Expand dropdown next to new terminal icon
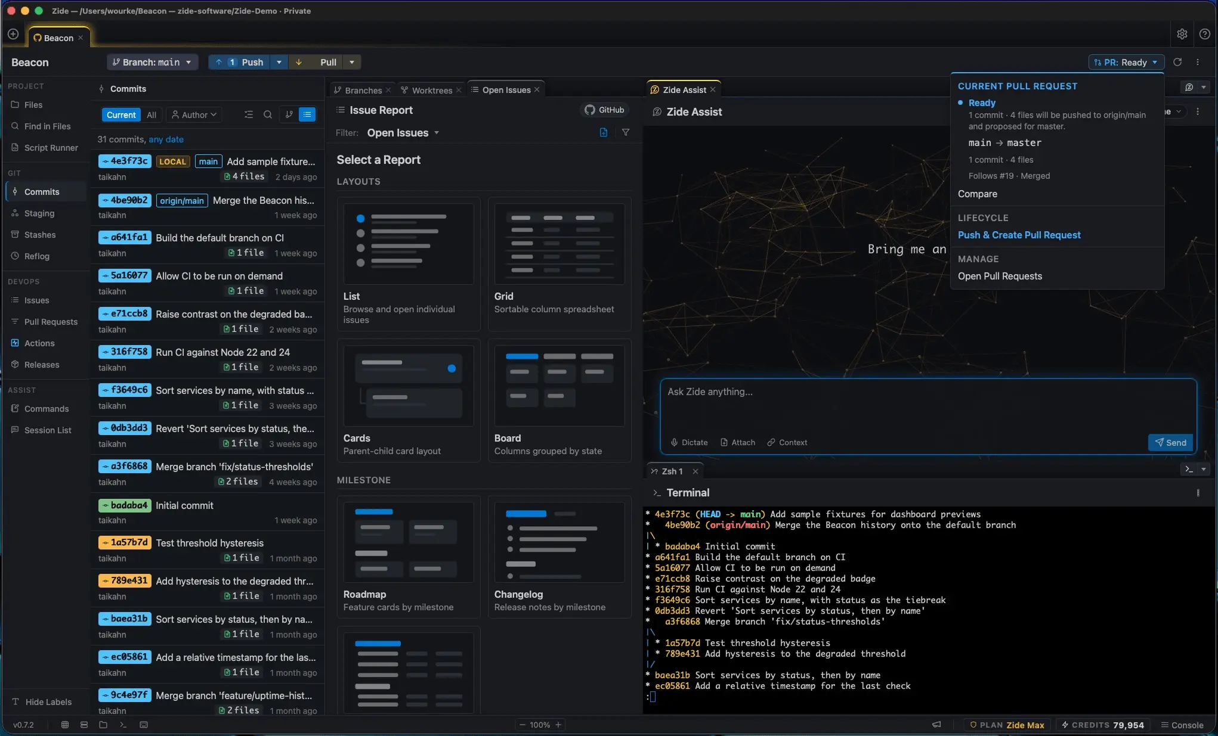This screenshot has width=1218, height=736. [x=1204, y=469]
